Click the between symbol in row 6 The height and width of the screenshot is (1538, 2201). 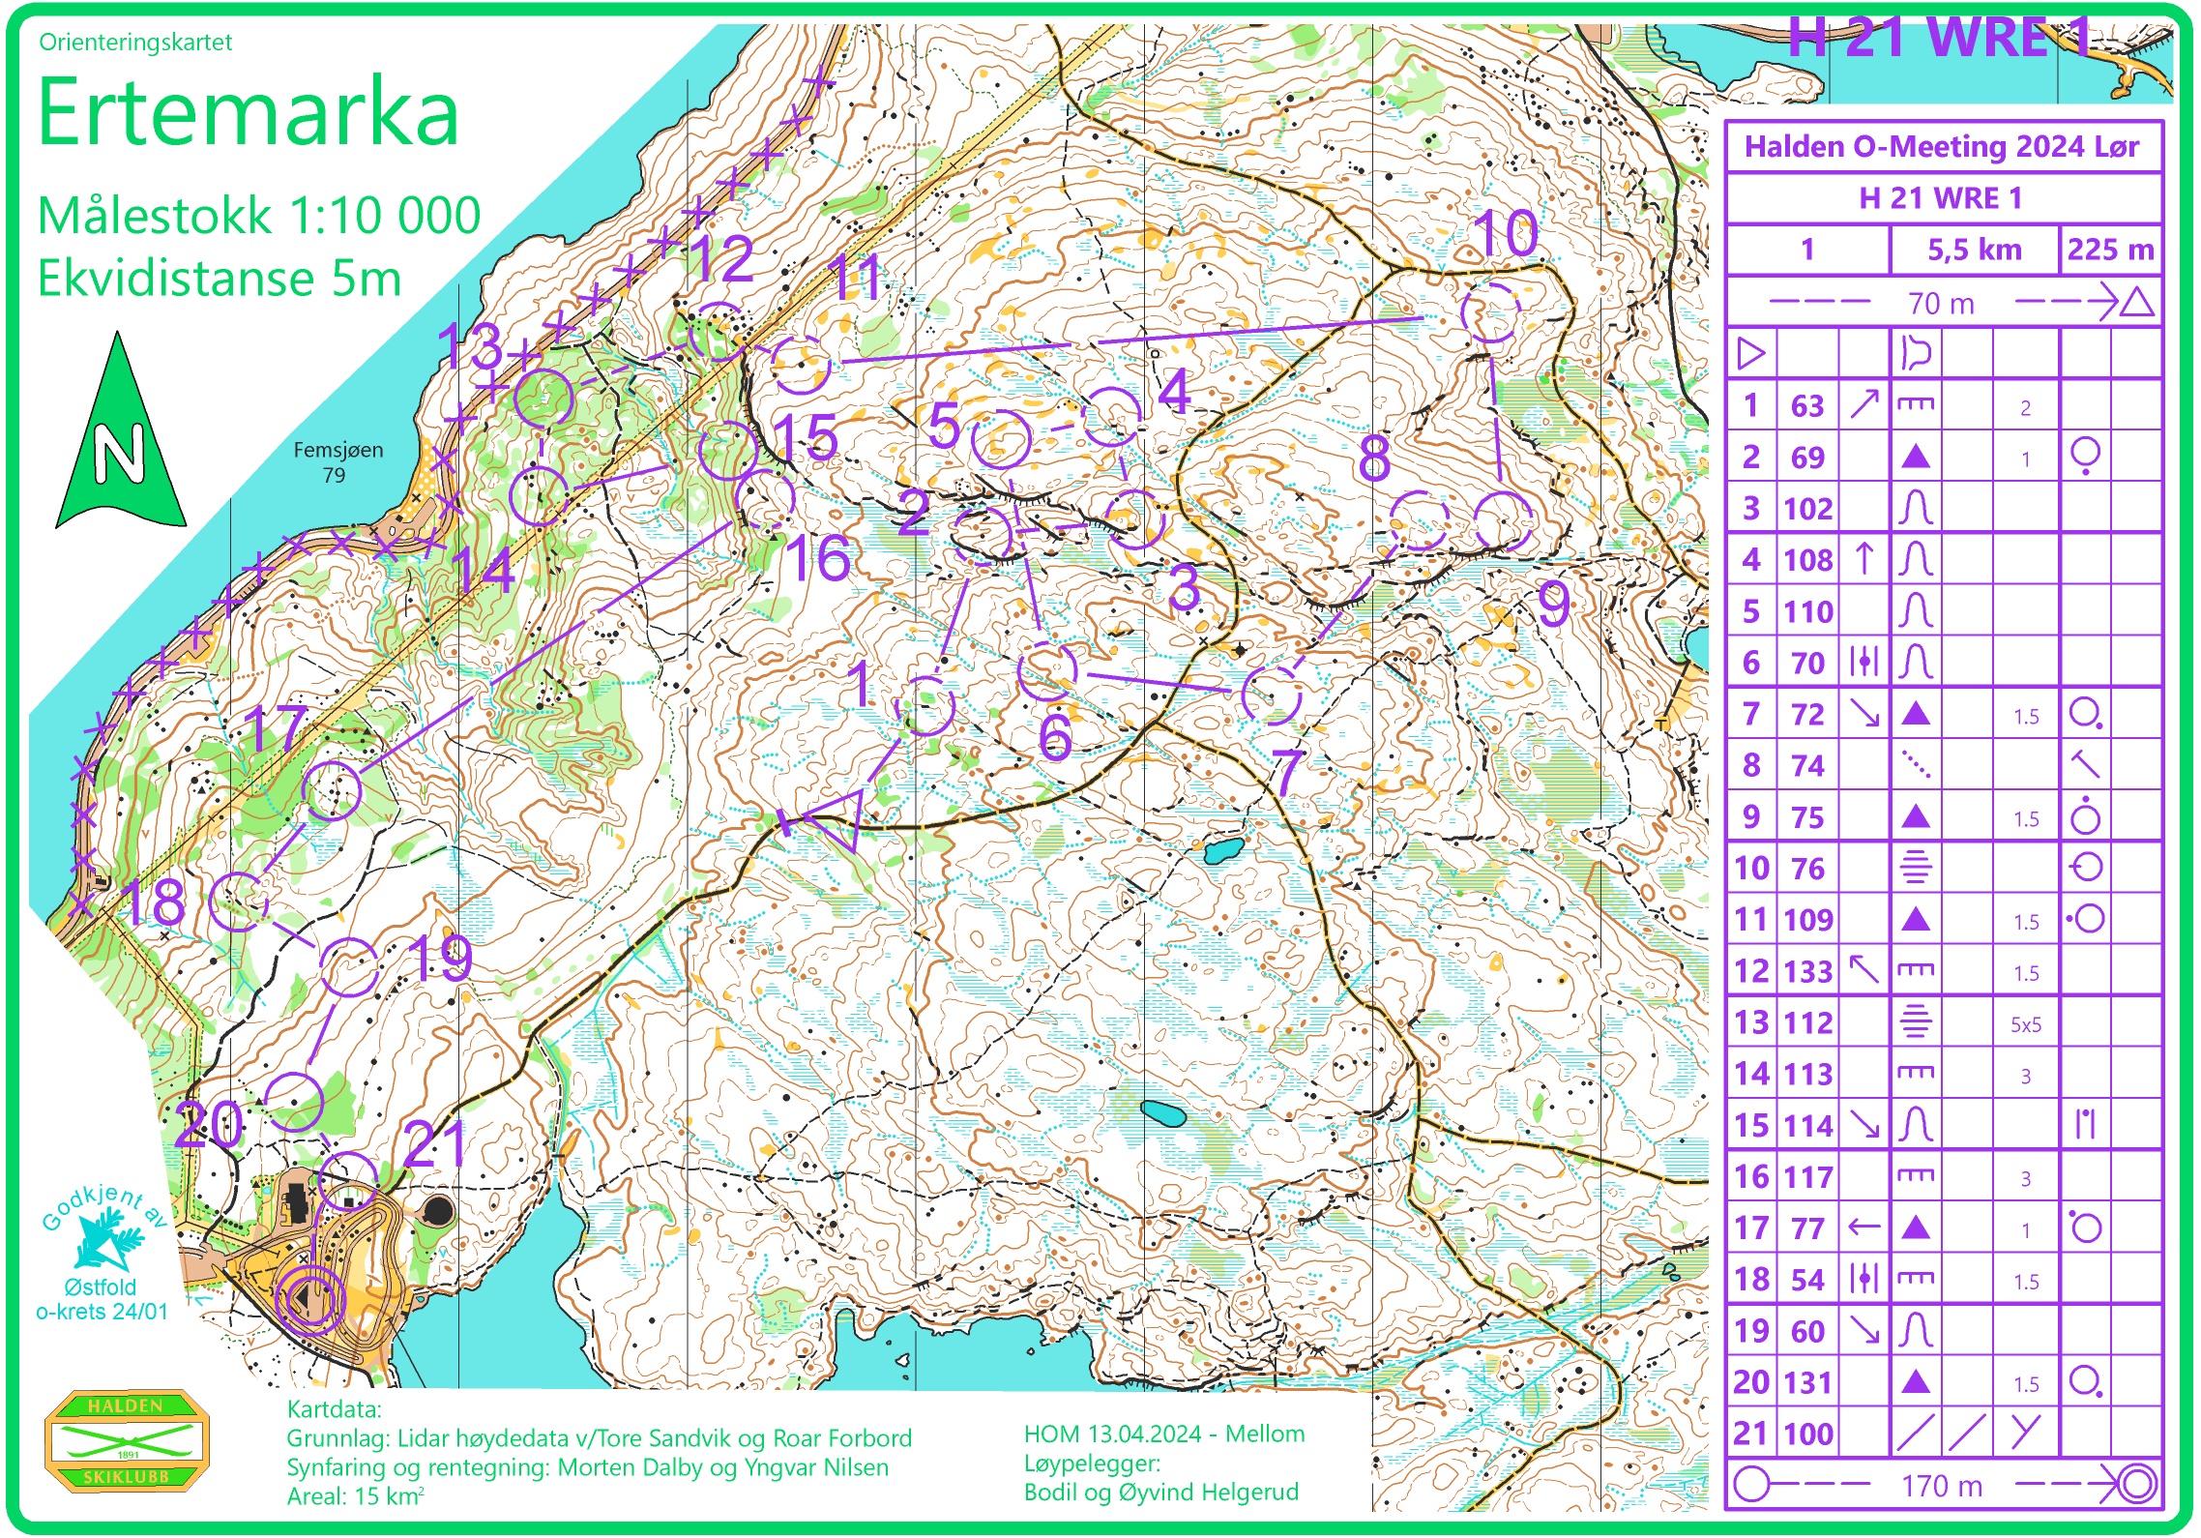(1864, 662)
